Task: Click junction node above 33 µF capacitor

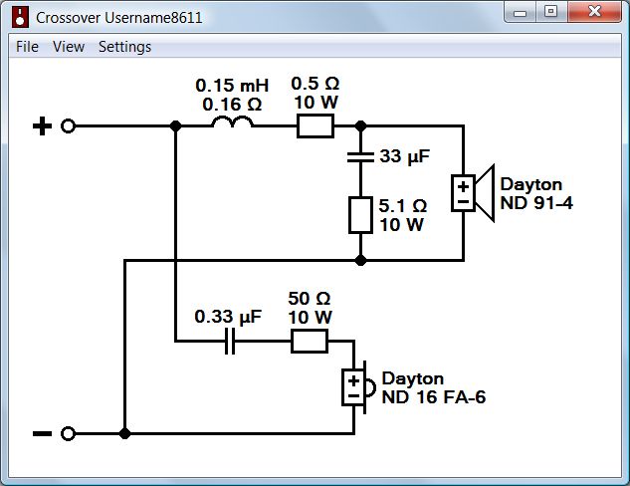Action: (361, 125)
